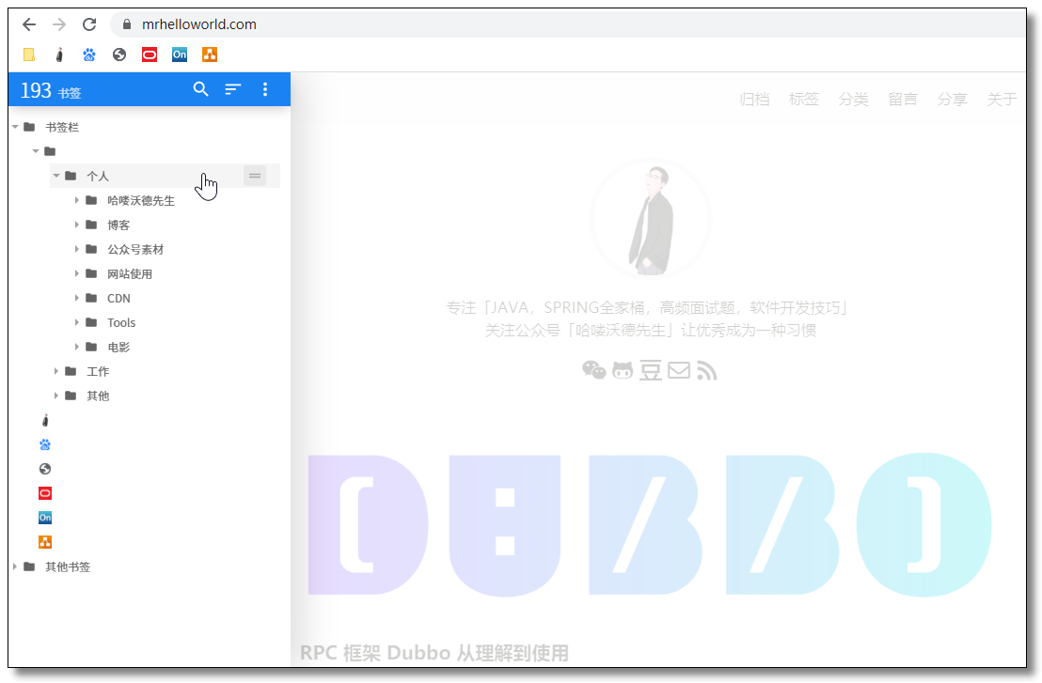Expand the 博客 folder
This screenshot has height=683, width=1042.
coord(76,225)
